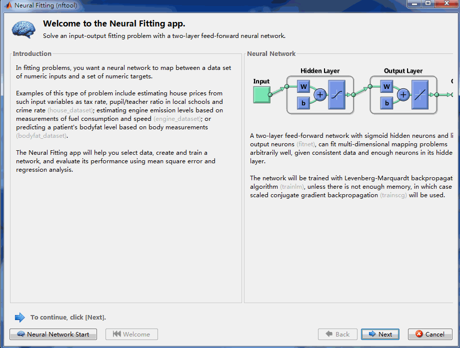Click the fitnet link text
This screenshot has width=460, height=348.
coord(305,144)
